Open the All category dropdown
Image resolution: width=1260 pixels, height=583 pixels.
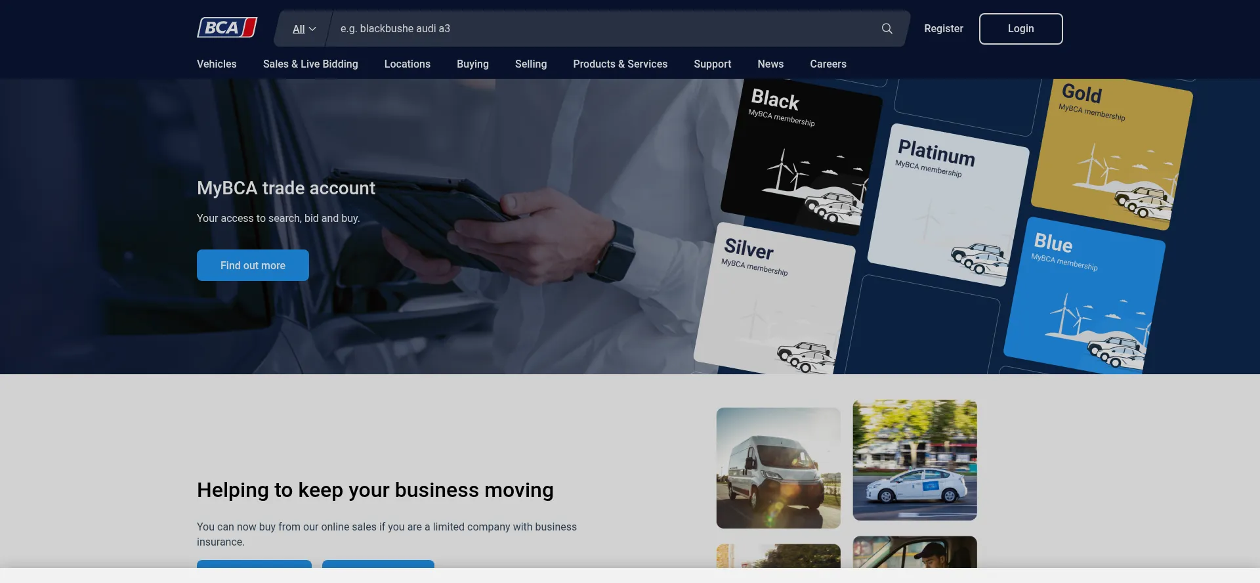[x=304, y=29]
